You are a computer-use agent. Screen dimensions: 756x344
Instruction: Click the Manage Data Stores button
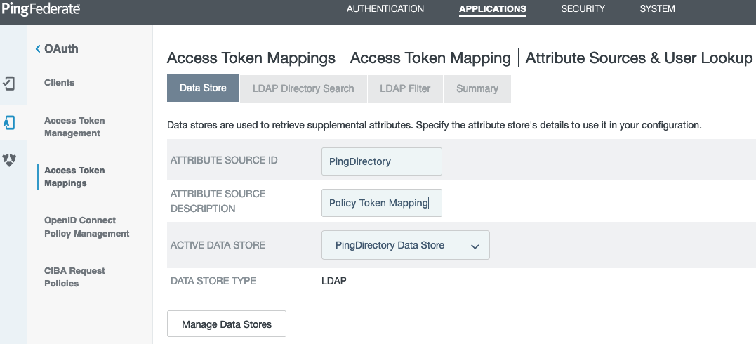226,324
